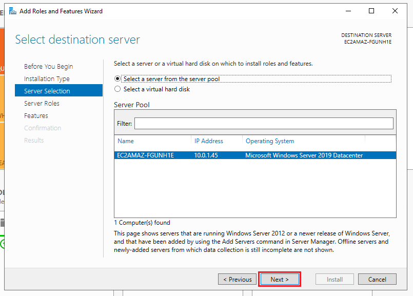Open the Installation Type step
This screenshot has height=296, width=413.
point(47,78)
